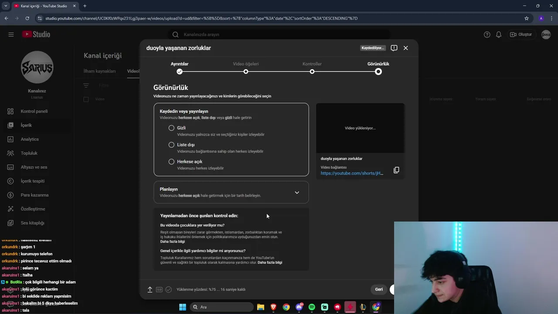Open the Help question mark icon

coord(487,34)
